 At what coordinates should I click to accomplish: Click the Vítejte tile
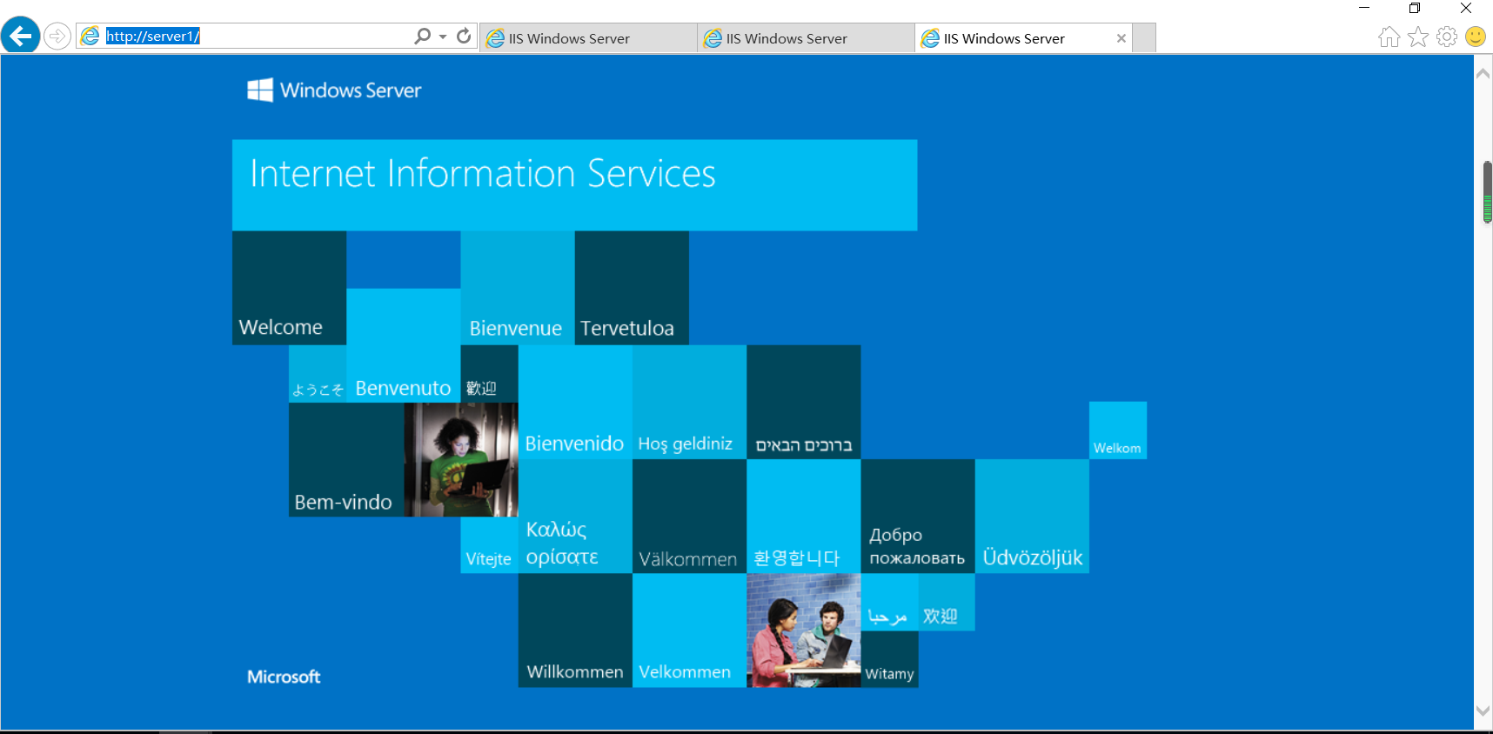[x=489, y=544]
